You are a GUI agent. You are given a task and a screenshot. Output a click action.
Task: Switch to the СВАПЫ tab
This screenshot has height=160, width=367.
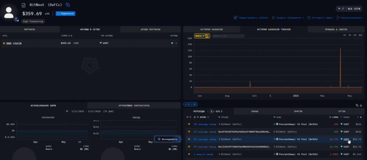click(255, 111)
